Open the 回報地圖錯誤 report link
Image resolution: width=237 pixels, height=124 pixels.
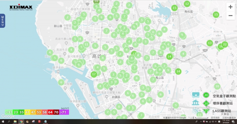pyautogui.click(x=229, y=118)
